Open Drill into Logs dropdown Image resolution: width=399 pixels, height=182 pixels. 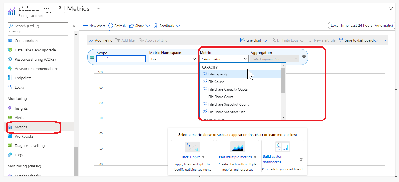287,40
